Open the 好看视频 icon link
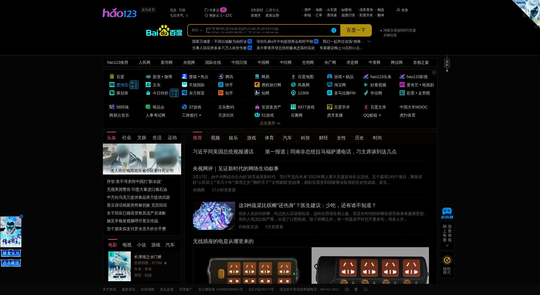This screenshot has height=295, width=540. pyautogui.click(x=366, y=85)
